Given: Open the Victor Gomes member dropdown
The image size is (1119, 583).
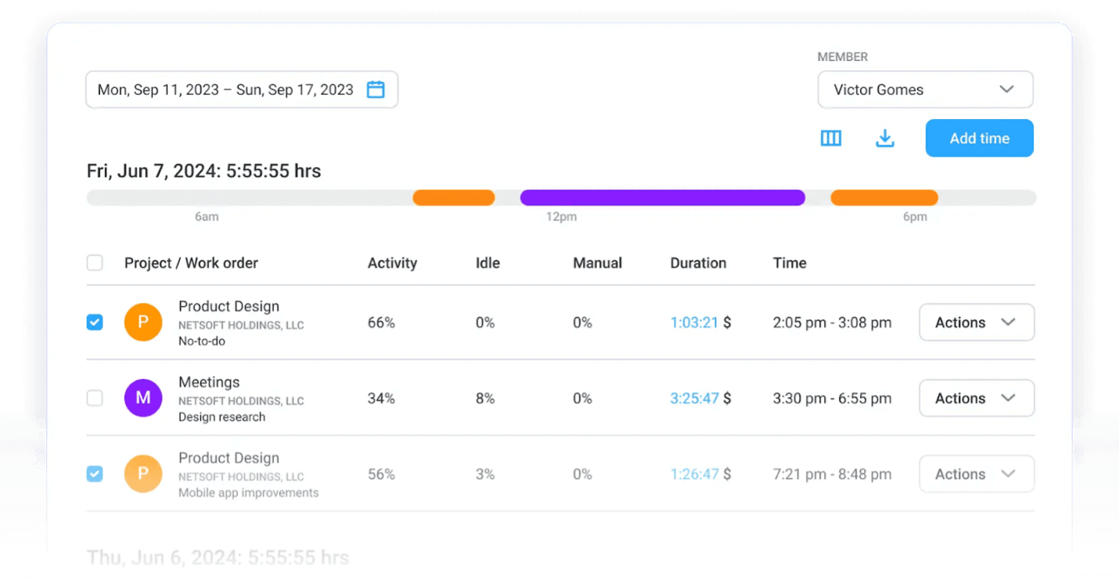Looking at the screenshot, I should pyautogui.click(x=925, y=90).
